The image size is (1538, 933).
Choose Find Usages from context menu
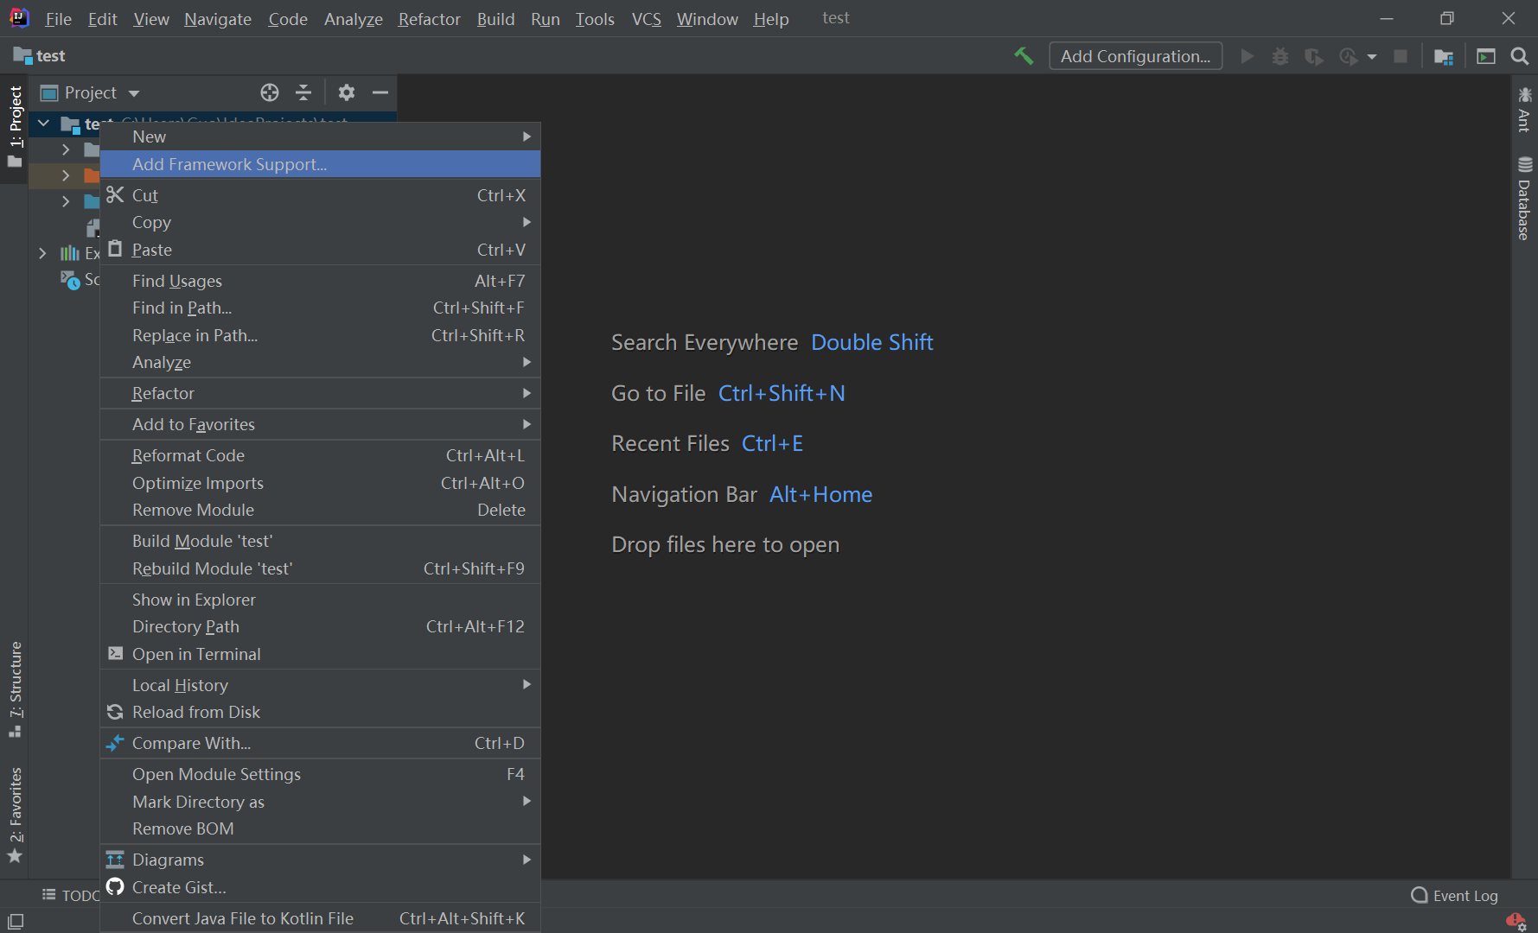pyautogui.click(x=320, y=281)
